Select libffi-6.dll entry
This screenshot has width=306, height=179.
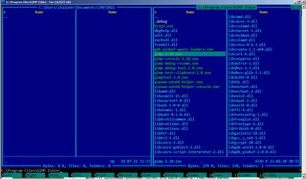[240, 110]
